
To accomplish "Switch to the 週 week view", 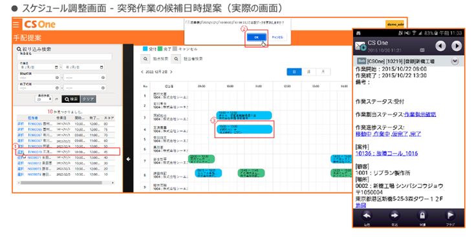I will click(309, 72).
